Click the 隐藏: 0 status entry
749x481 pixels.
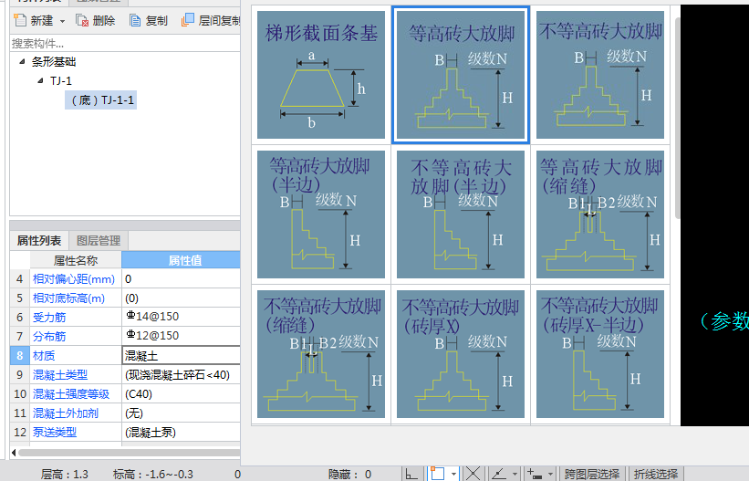(349, 475)
